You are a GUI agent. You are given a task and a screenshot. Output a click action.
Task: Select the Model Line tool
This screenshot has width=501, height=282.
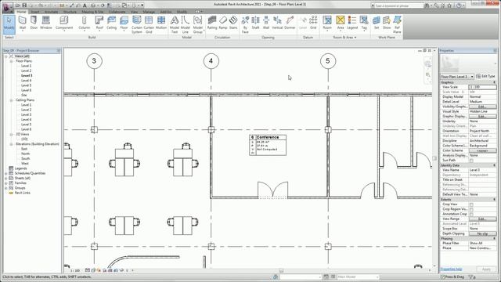tap(186, 24)
